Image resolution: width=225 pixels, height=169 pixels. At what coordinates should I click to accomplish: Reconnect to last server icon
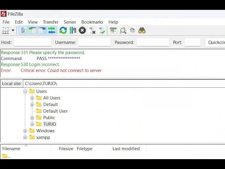102,31
